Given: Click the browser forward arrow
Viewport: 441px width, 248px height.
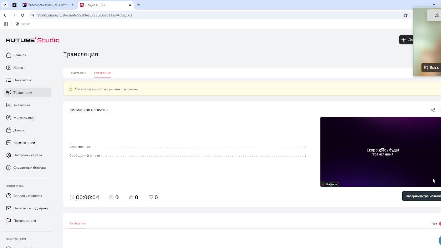Looking at the screenshot, I should coord(14,15).
